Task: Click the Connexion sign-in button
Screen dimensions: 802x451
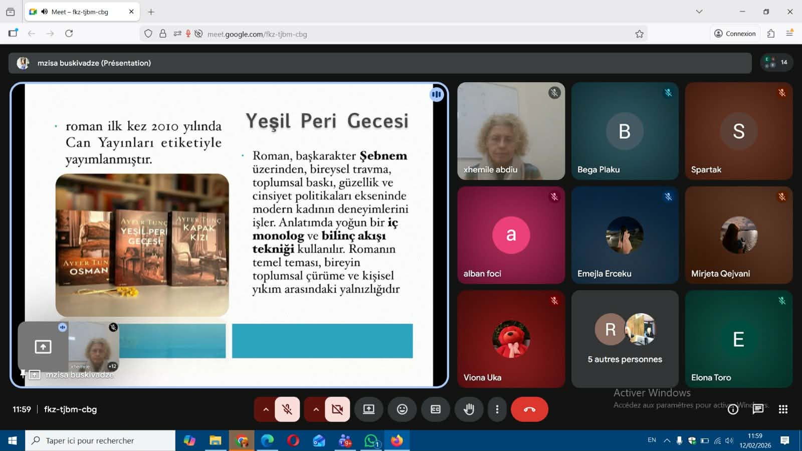Action: [735, 34]
